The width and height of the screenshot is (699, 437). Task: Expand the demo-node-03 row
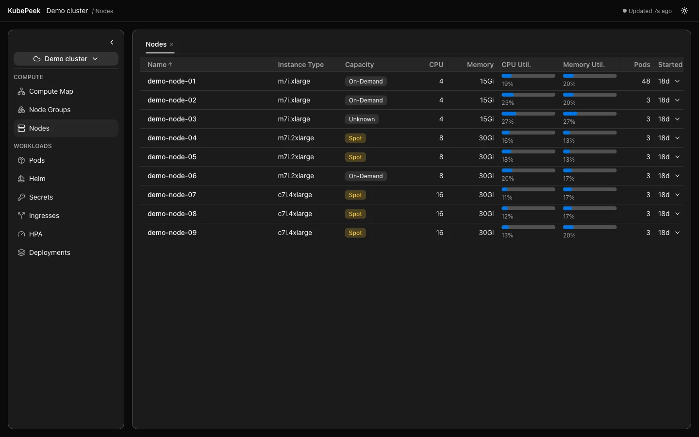[678, 119]
